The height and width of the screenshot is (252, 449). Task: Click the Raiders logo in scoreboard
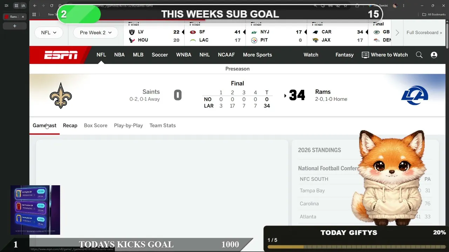(132, 32)
